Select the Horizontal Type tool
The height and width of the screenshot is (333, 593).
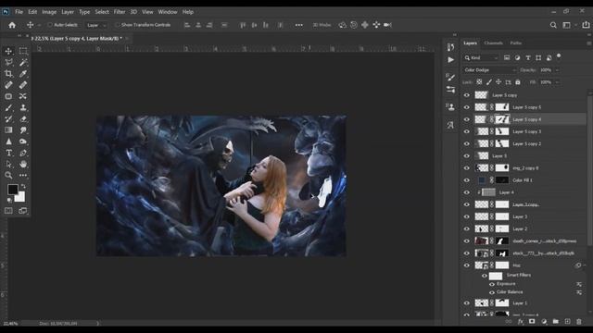[x=8, y=153]
